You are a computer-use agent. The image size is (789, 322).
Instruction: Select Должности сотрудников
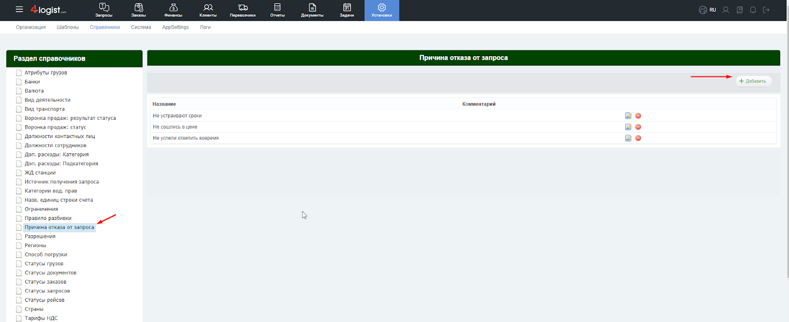click(55, 145)
